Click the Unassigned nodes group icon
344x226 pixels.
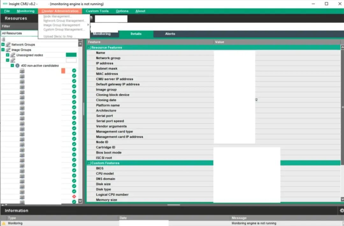point(13,55)
